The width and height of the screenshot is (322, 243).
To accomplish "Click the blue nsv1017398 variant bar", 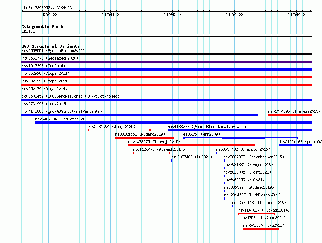I will pos(166,69).
